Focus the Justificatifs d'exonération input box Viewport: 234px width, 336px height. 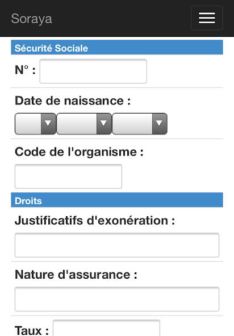pos(117,245)
